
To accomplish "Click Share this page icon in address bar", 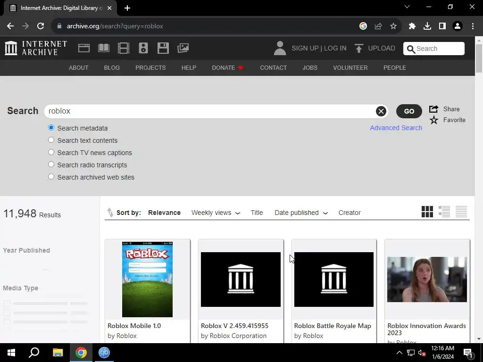I will 378,26.
